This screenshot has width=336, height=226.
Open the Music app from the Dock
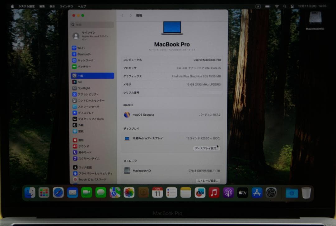pyautogui.click(x=214, y=192)
